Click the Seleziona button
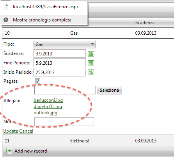This screenshot has height=158, width=174. click(109, 90)
